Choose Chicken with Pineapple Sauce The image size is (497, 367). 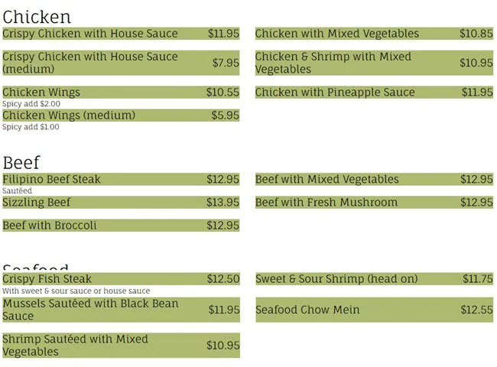coord(374,93)
